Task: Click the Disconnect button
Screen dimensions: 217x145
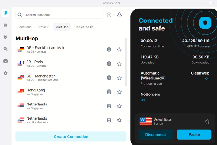Action: coord(156,134)
